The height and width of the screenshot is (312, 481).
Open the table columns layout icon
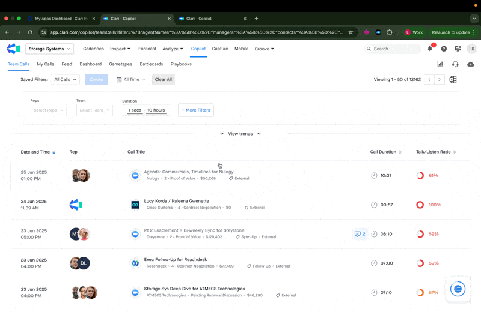[453, 80]
